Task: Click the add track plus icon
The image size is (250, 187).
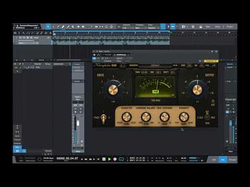Action: tap(51, 33)
